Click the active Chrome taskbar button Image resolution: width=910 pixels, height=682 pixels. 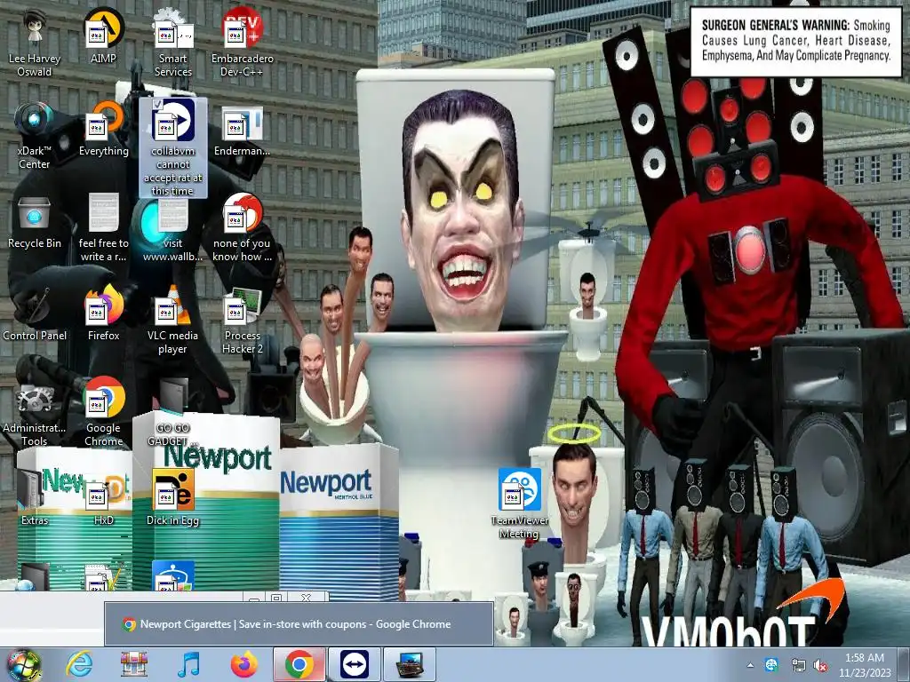[299, 664]
